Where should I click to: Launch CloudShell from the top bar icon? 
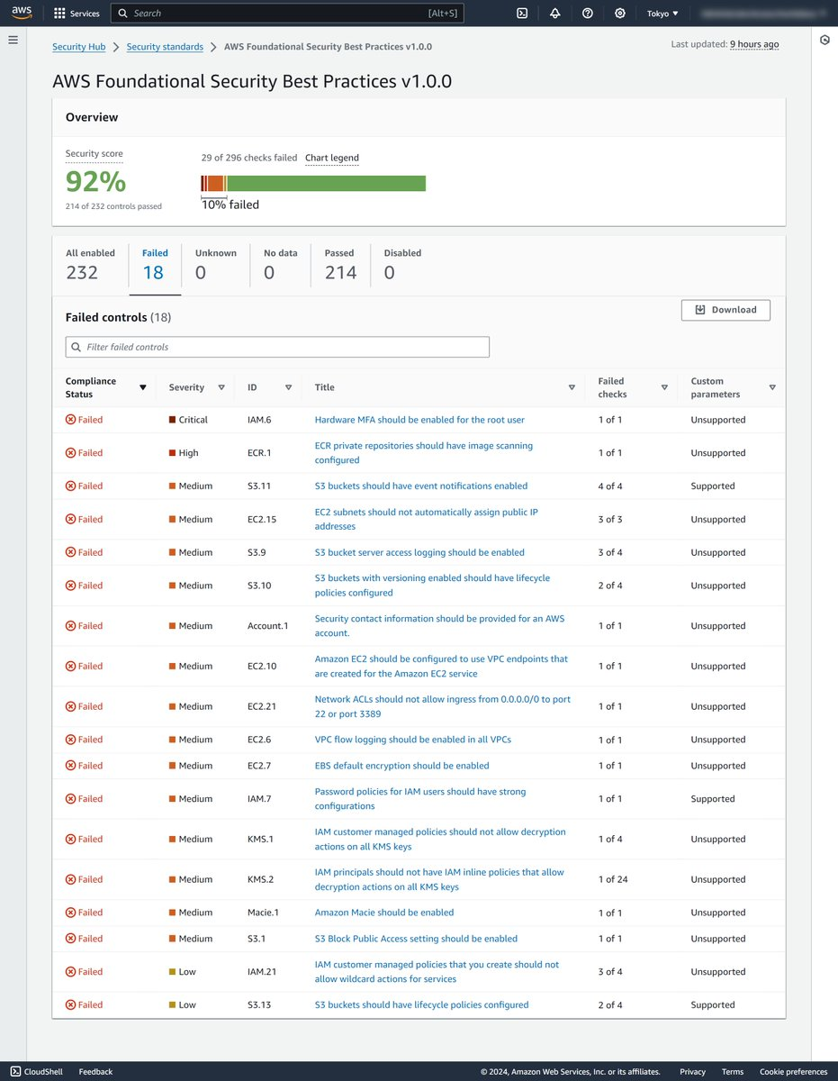pyautogui.click(x=522, y=14)
